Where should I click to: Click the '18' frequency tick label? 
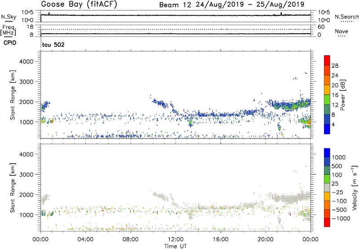30,27
